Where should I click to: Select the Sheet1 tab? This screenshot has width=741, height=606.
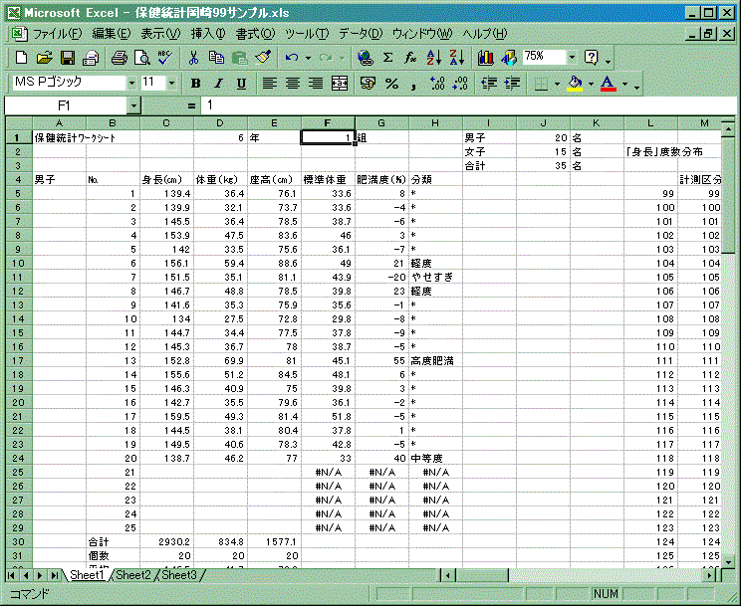(x=87, y=575)
